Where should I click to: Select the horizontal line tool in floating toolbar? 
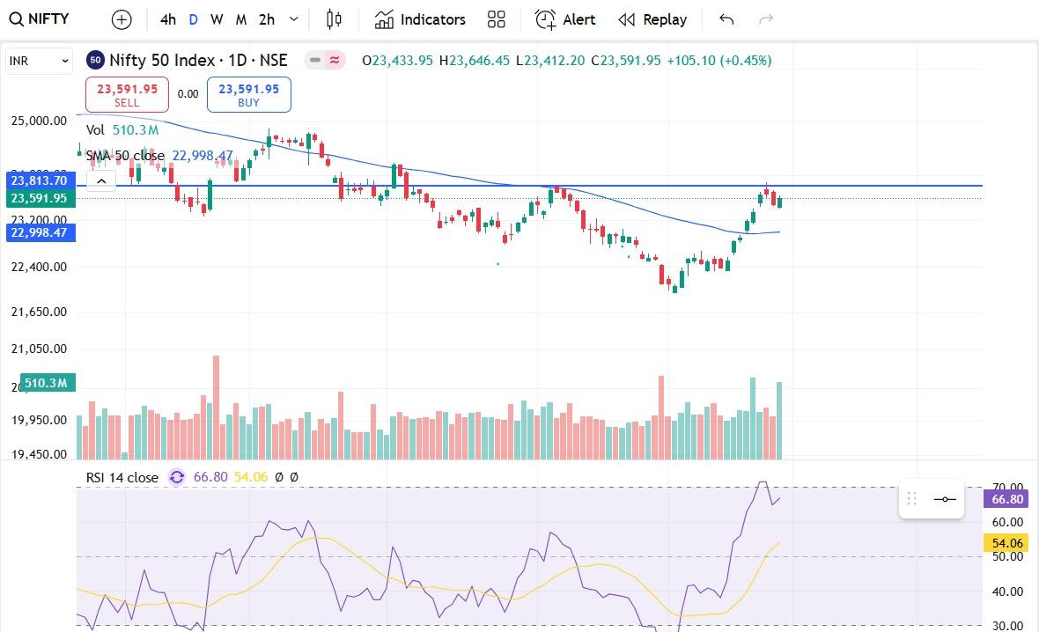coord(945,499)
